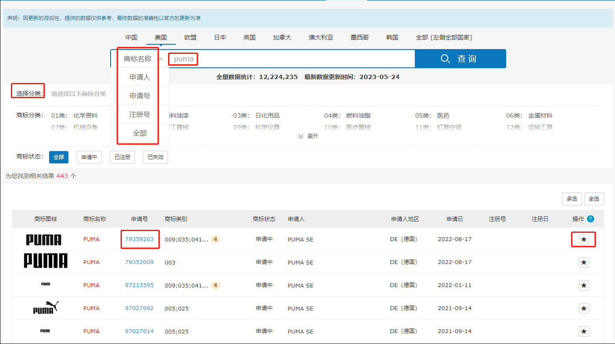Open the PUMA logo thumbnail for 79359263
Screen dimensions: 615x344
(x=44, y=240)
